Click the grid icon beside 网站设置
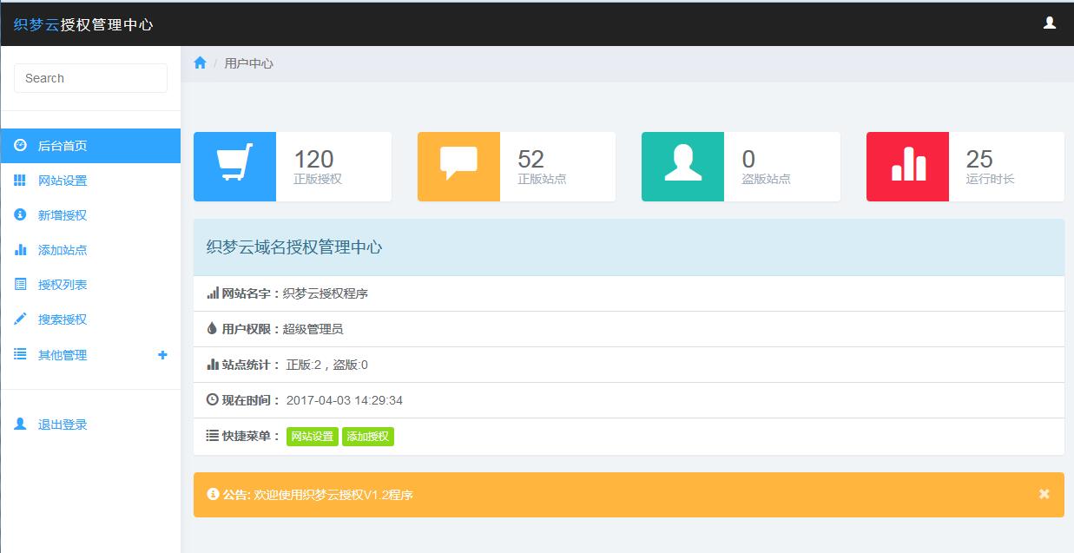This screenshot has width=1074, height=553. (x=20, y=180)
